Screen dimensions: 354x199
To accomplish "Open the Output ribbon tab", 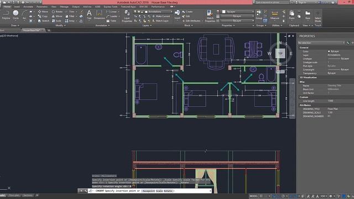I will click(x=76, y=7).
